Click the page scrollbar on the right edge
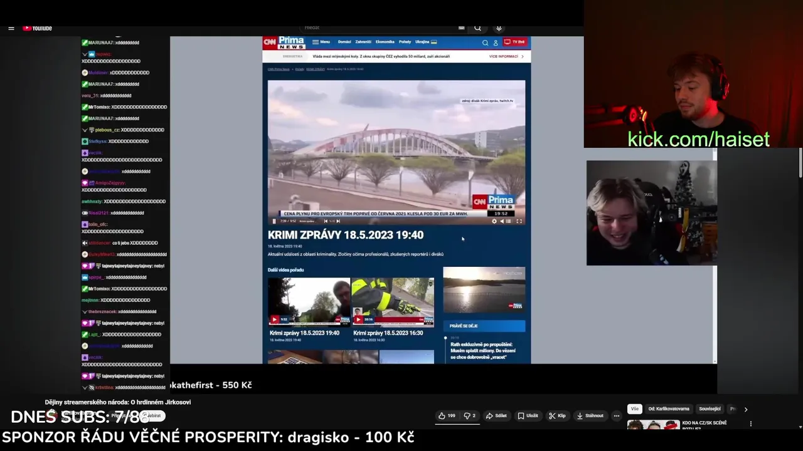 [800, 163]
